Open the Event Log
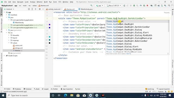Viewport: 174px width, 98px height. (150, 89)
